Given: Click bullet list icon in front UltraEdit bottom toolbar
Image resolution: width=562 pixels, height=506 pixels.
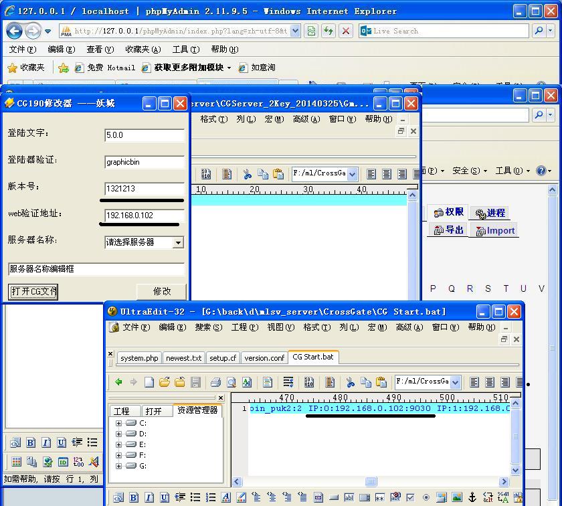Looking at the screenshot, I should (x=195, y=497).
